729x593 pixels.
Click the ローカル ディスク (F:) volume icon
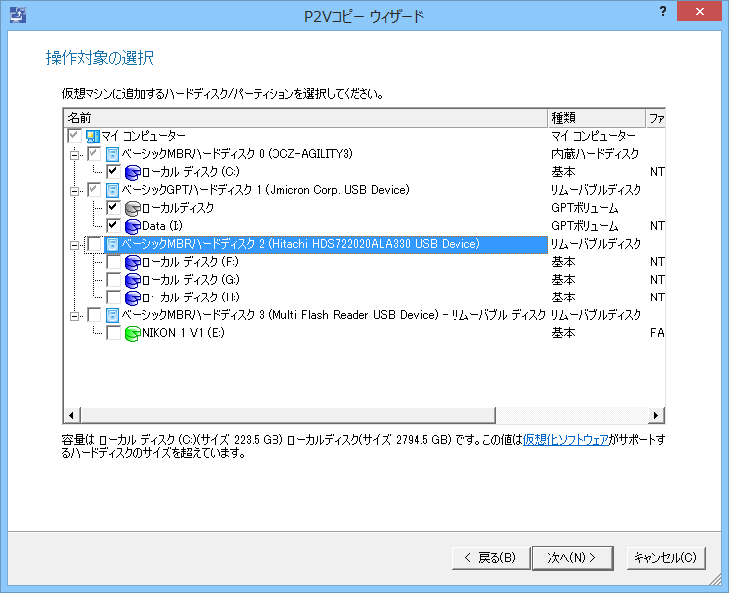pyautogui.click(x=133, y=262)
